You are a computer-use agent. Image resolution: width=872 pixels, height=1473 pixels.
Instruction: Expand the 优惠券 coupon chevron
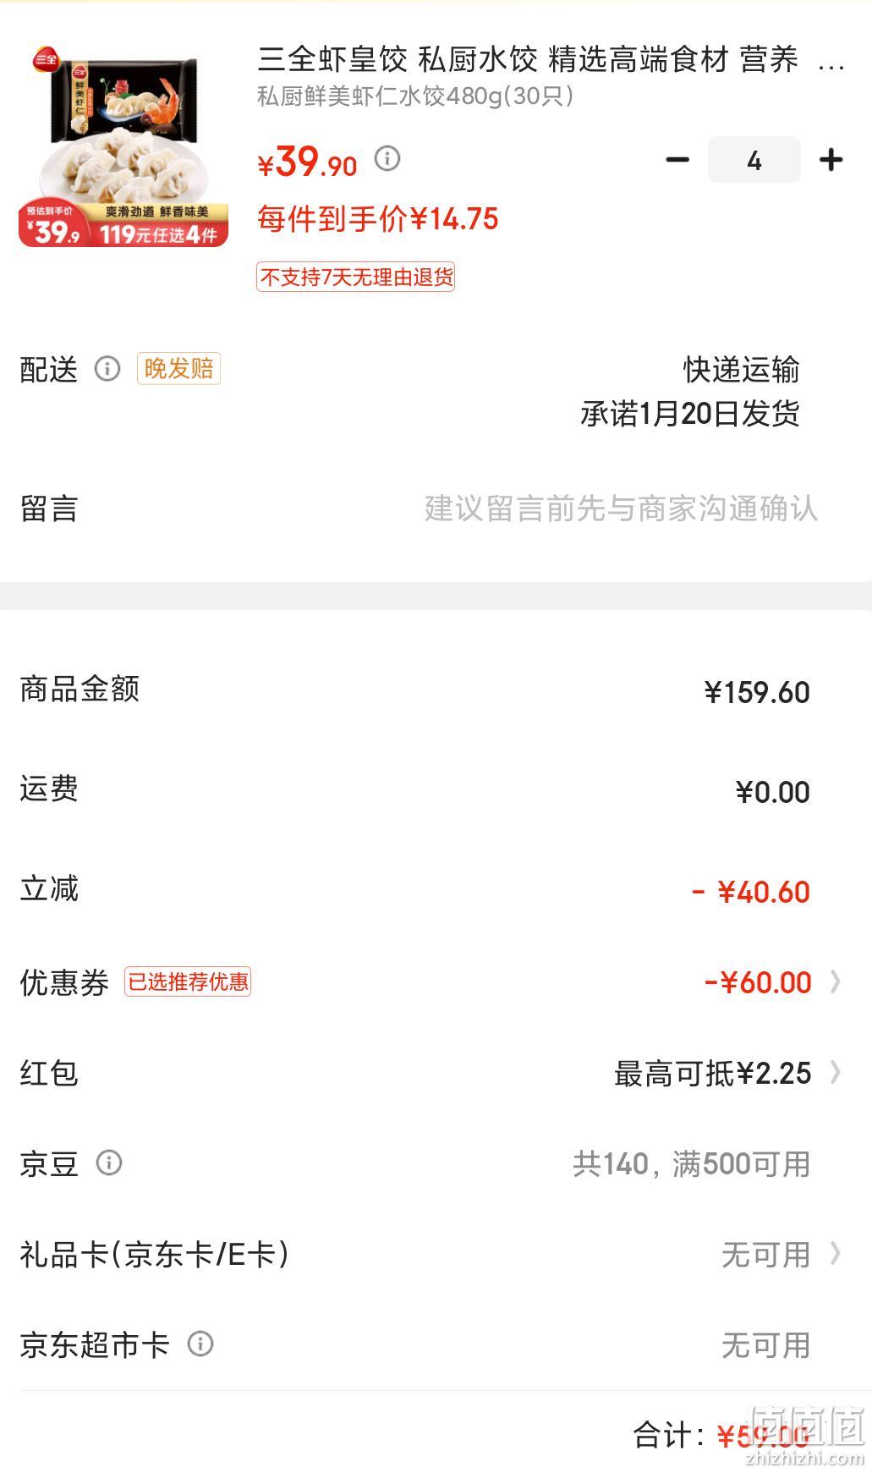pyautogui.click(x=836, y=981)
